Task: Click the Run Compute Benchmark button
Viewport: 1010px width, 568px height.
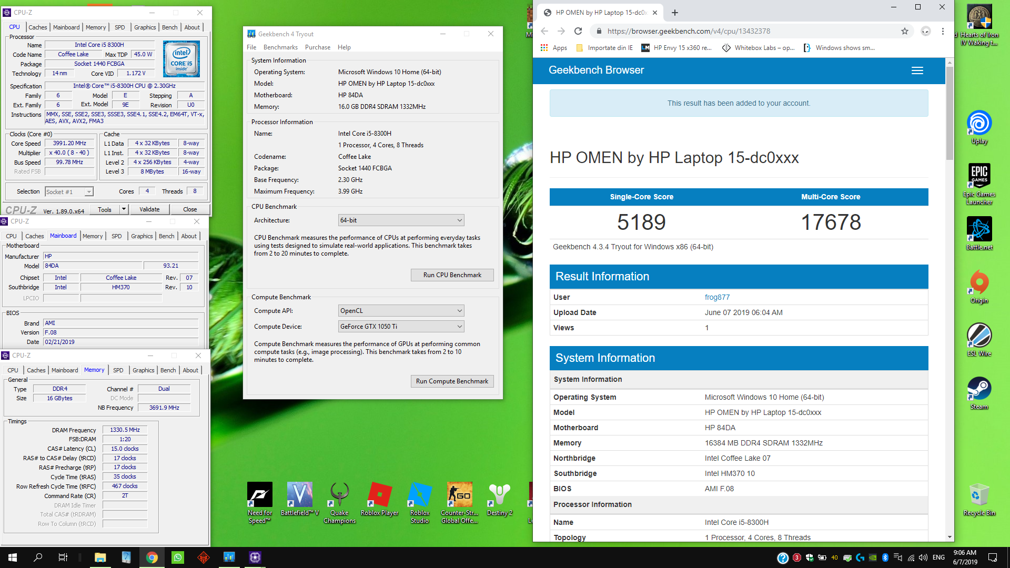Action: coord(452,381)
